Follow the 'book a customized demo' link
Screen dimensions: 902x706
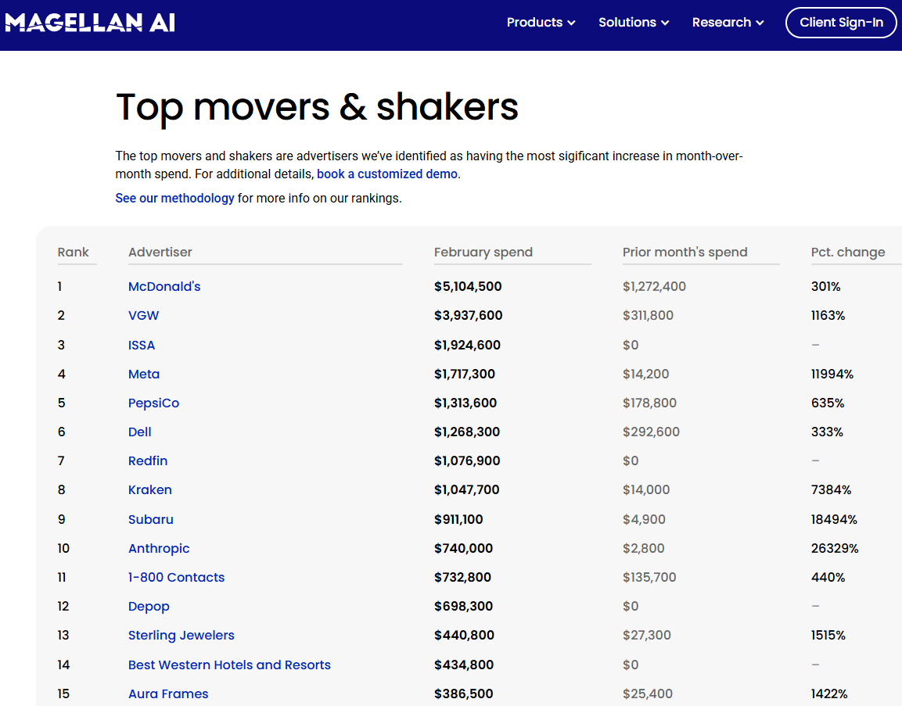pyautogui.click(x=387, y=174)
